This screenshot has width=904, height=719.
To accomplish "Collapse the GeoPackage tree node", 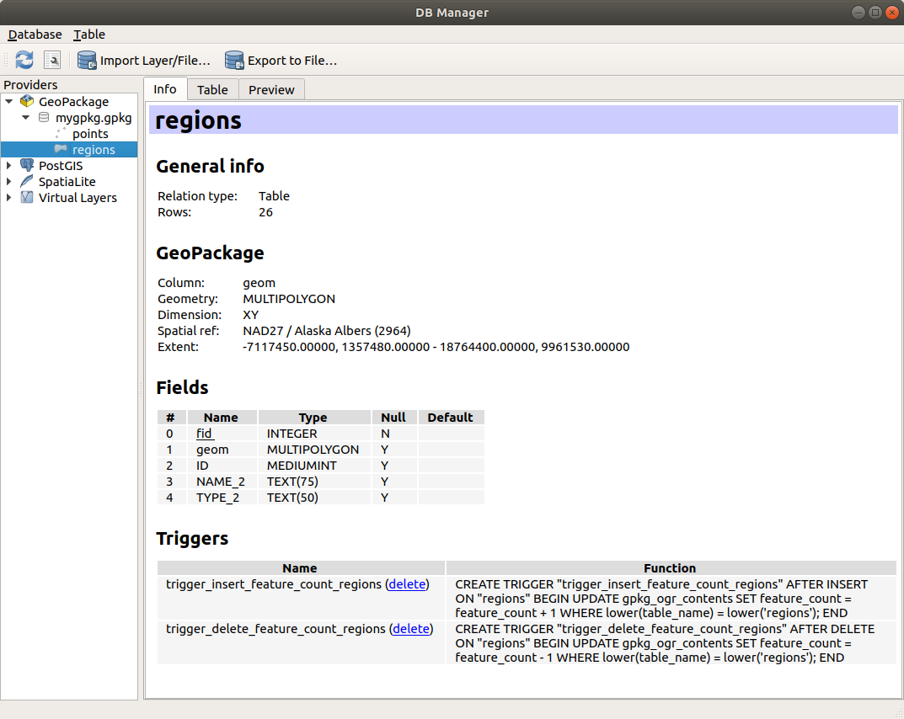I will 9,101.
